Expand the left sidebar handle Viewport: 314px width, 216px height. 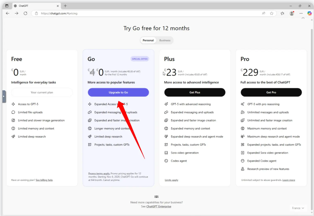tap(4, 96)
